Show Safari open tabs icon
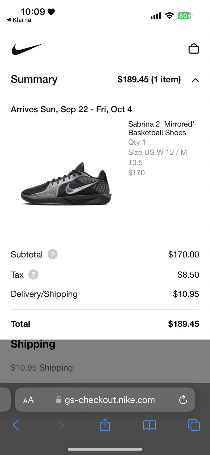Image resolution: width=210 pixels, height=455 pixels. click(x=194, y=425)
